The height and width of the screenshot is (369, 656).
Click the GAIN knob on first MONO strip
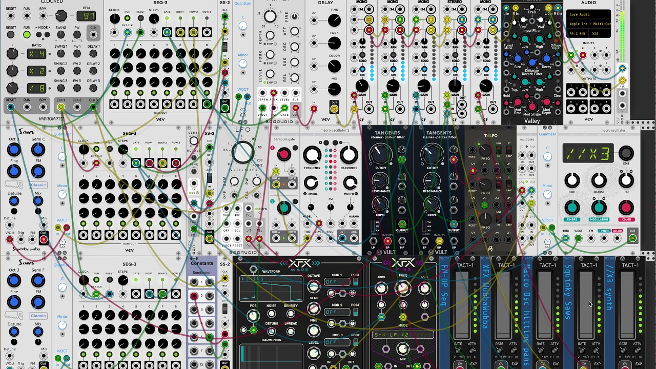coord(362,86)
